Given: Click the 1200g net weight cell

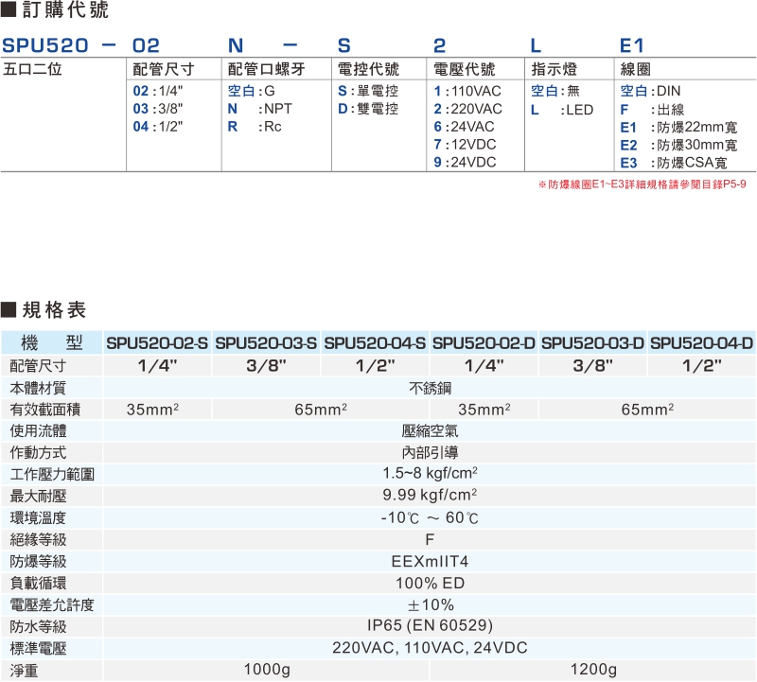Looking at the screenshot, I should pyautogui.click(x=593, y=669).
